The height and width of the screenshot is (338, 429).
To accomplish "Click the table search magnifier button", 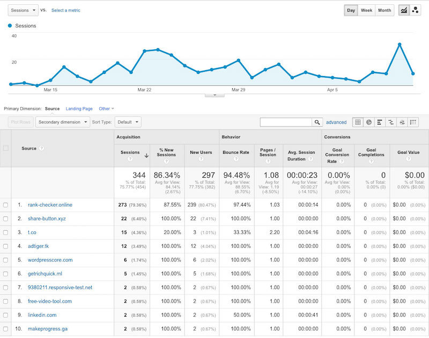I will pyautogui.click(x=317, y=122).
